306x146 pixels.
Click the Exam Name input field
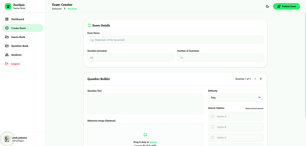[x=175, y=40]
